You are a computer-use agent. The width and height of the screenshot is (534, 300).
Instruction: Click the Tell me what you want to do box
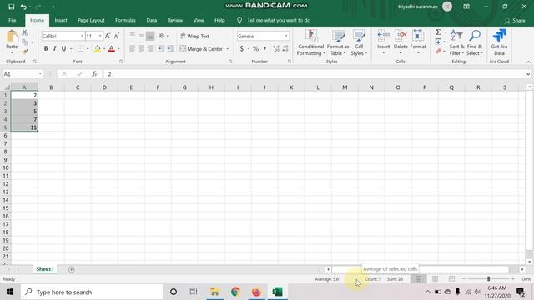(x=279, y=20)
